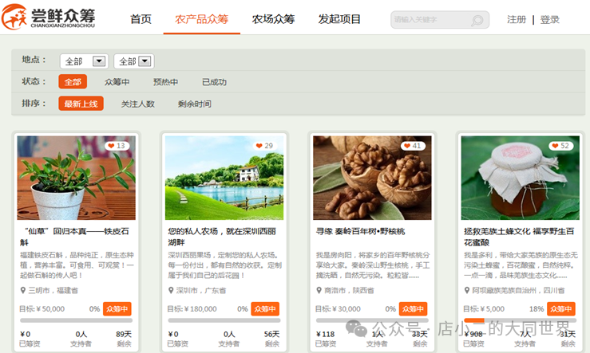590x353 pixels.
Task: Click the search magnifier icon
Action: (x=477, y=20)
